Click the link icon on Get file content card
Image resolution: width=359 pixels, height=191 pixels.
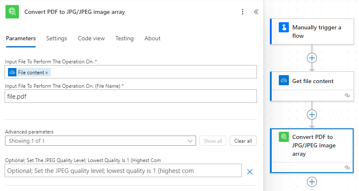[347, 95]
